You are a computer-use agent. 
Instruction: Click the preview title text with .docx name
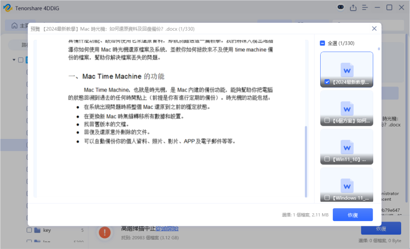113,29
